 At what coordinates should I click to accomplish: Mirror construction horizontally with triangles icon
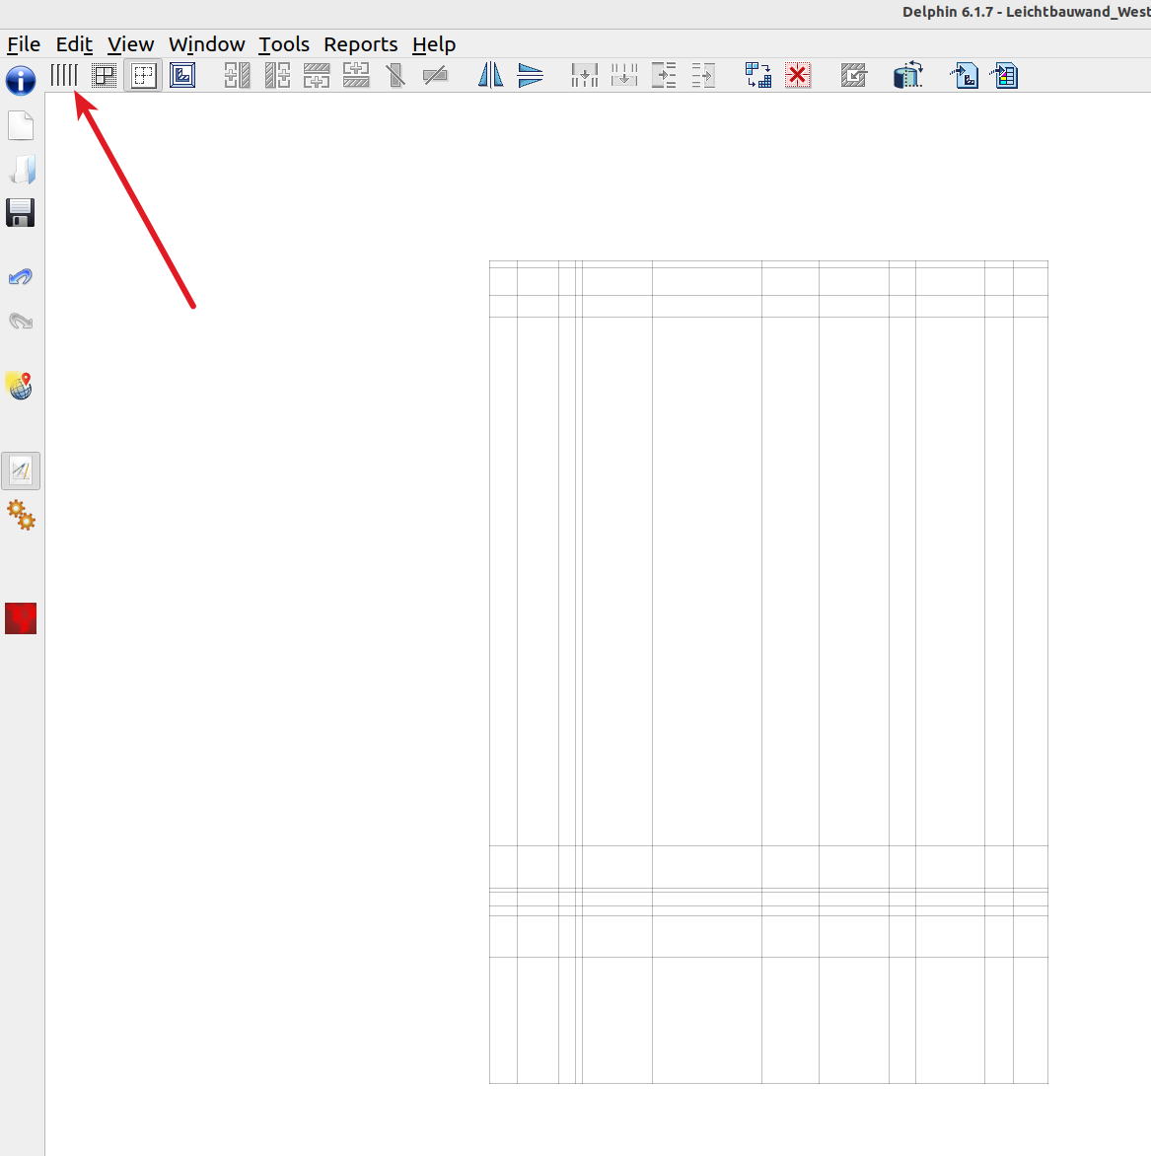[490, 75]
